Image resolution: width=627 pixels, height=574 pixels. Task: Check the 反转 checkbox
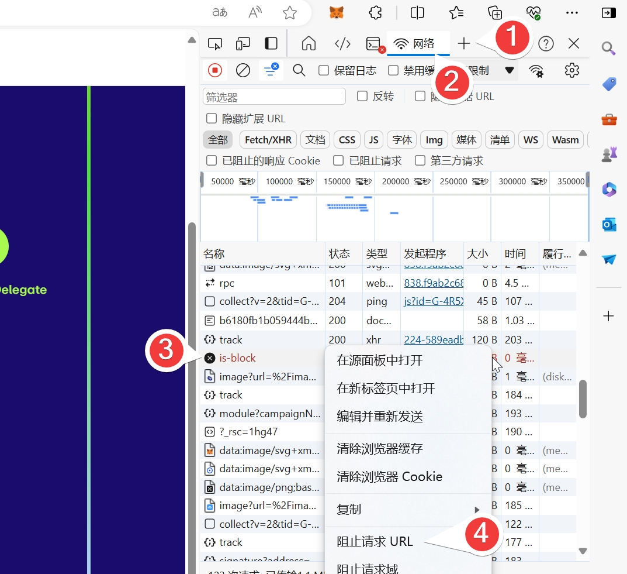362,97
